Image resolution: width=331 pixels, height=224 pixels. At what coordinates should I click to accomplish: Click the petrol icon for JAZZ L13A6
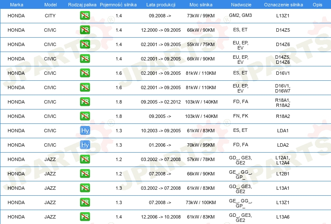pyautogui.click(x=85, y=217)
